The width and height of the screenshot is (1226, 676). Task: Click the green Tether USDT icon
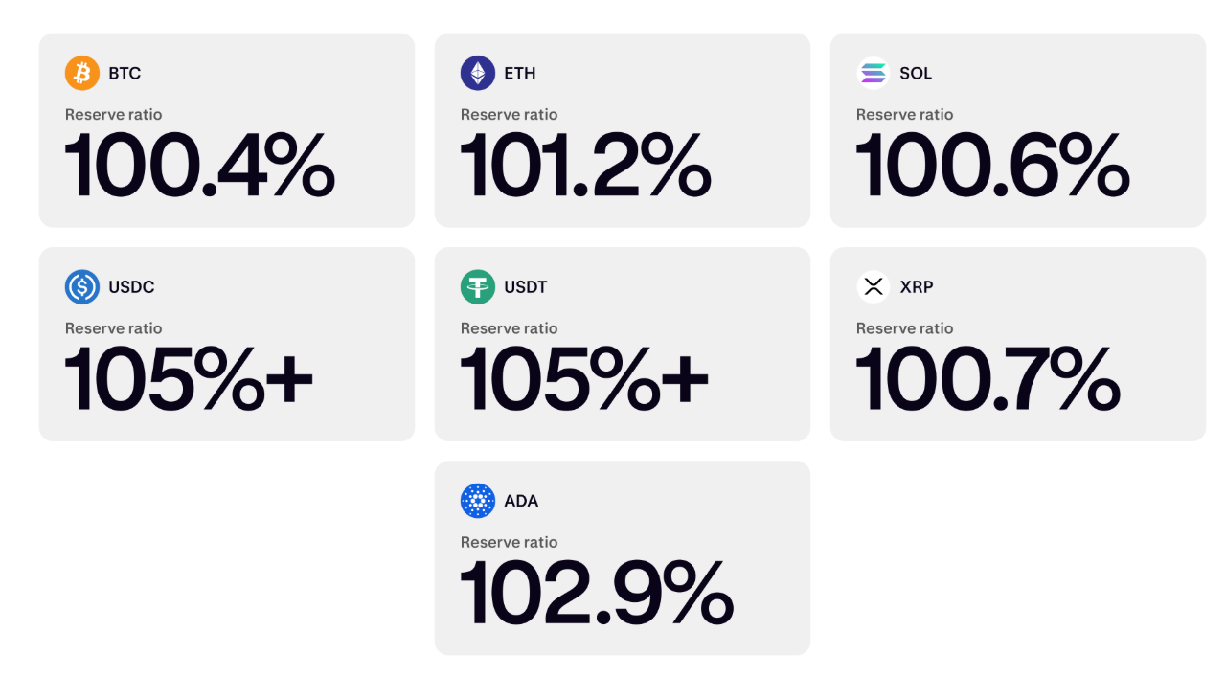pyautogui.click(x=478, y=286)
